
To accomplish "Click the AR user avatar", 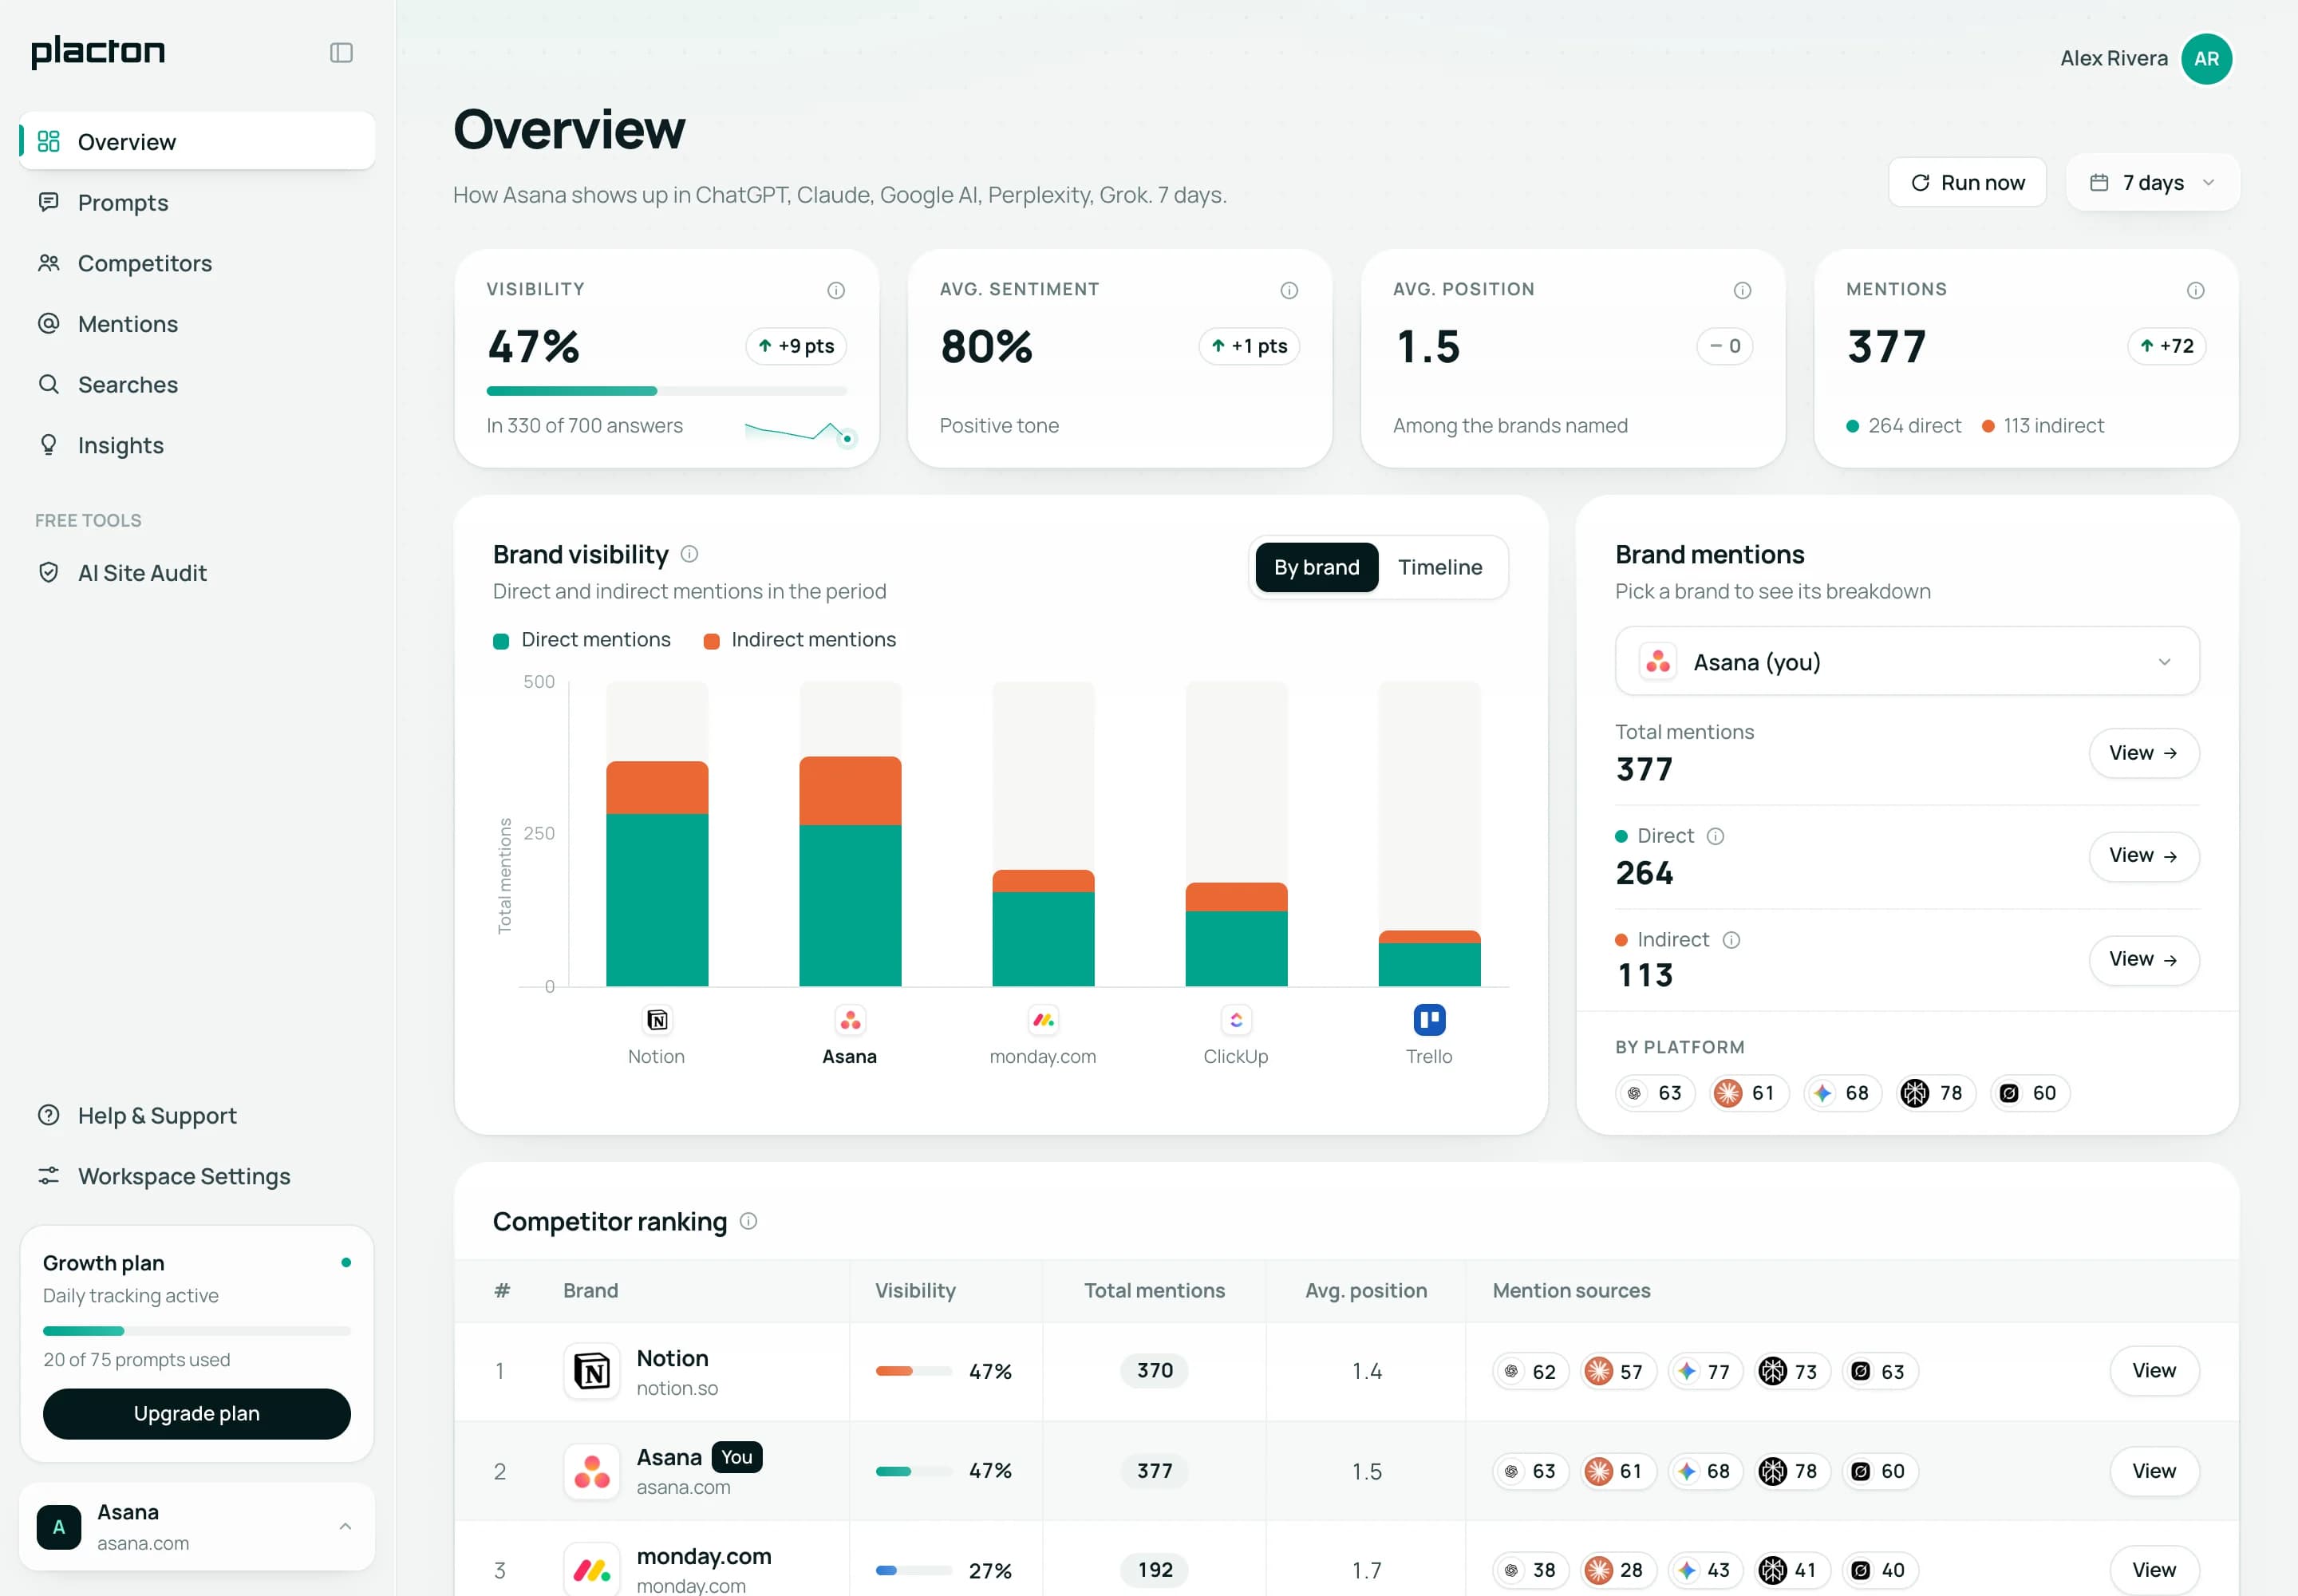I will coord(2206,59).
